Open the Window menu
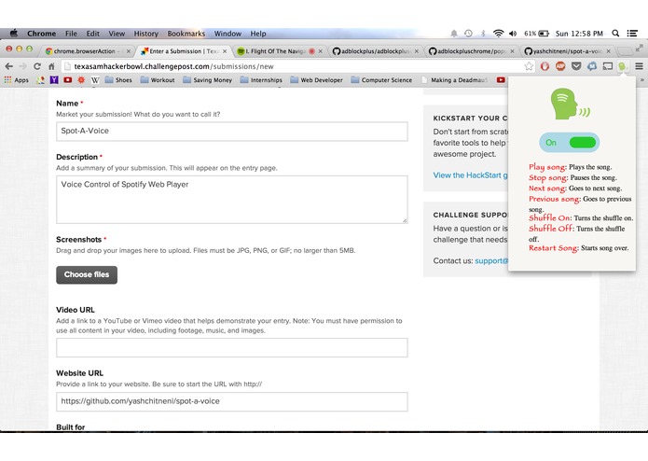 tap(227, 34)
